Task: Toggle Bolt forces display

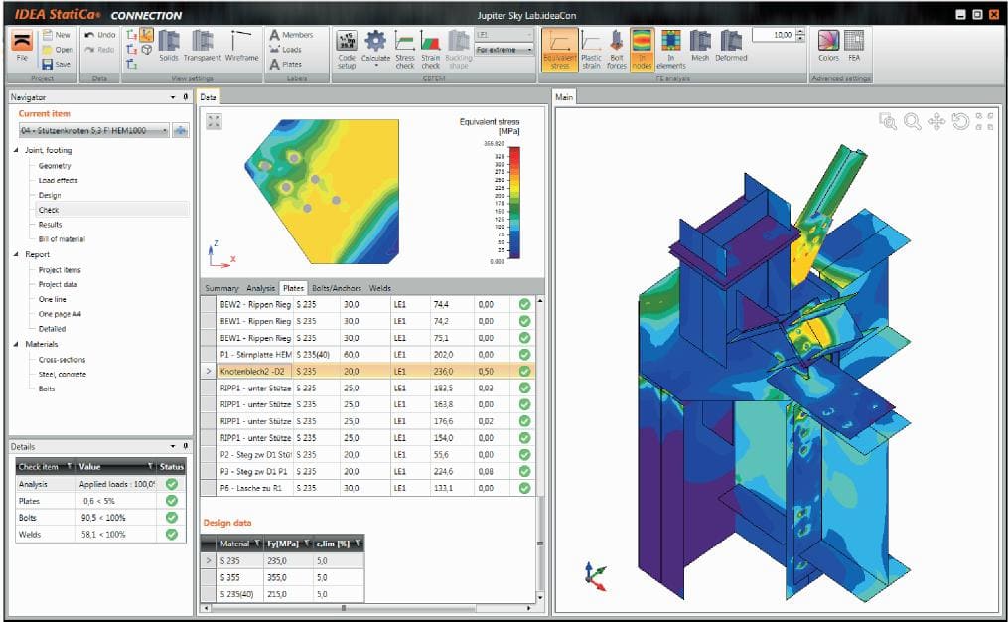Action: coord(616,50)
